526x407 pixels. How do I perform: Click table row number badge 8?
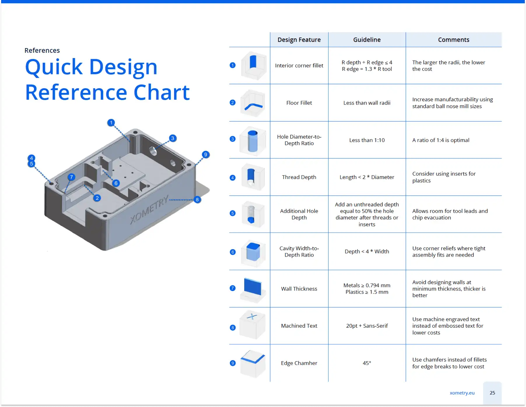[x=233, y=328]
